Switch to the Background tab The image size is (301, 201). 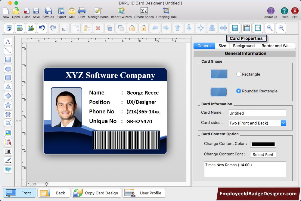(x=244, y=46)
